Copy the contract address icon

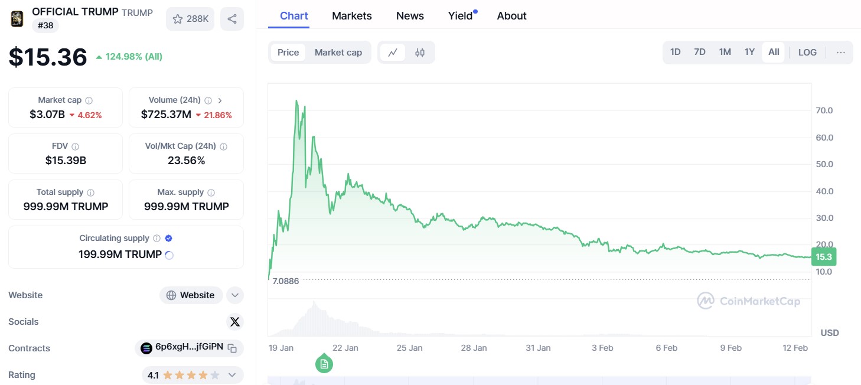tap(233, 348)
